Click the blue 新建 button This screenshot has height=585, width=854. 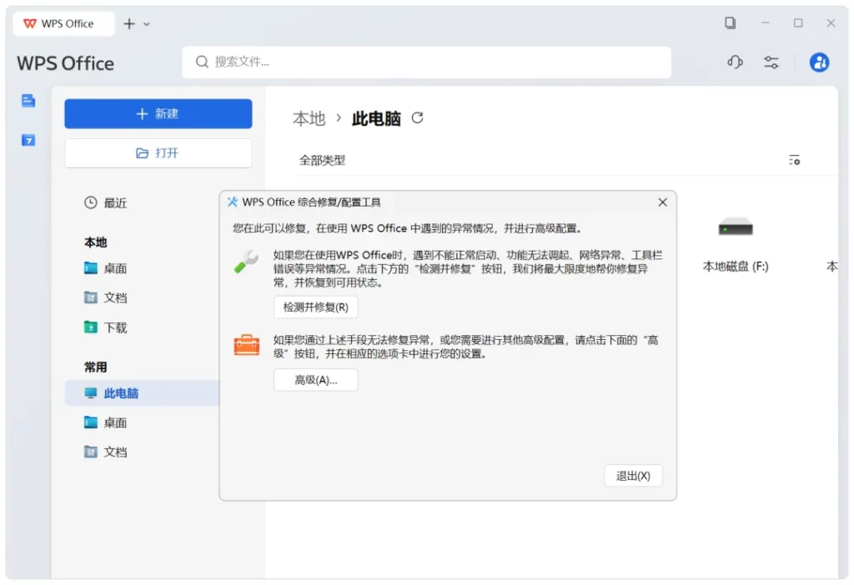click(x=158, y=113)
